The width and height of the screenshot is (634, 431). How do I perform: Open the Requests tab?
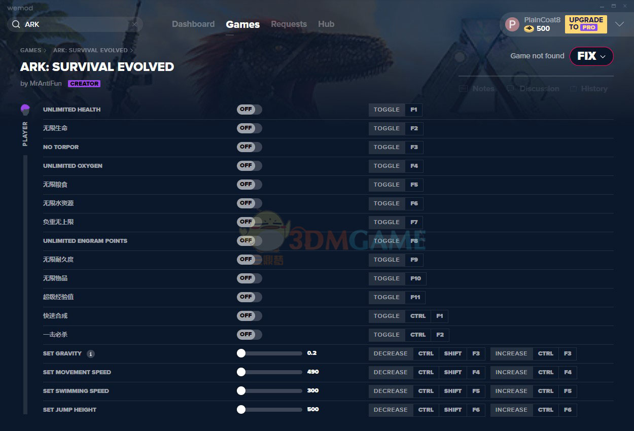click(x=289, y=24)
